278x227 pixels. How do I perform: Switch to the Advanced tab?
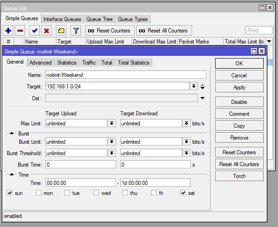pyautogui.click(x=40, y=63)
